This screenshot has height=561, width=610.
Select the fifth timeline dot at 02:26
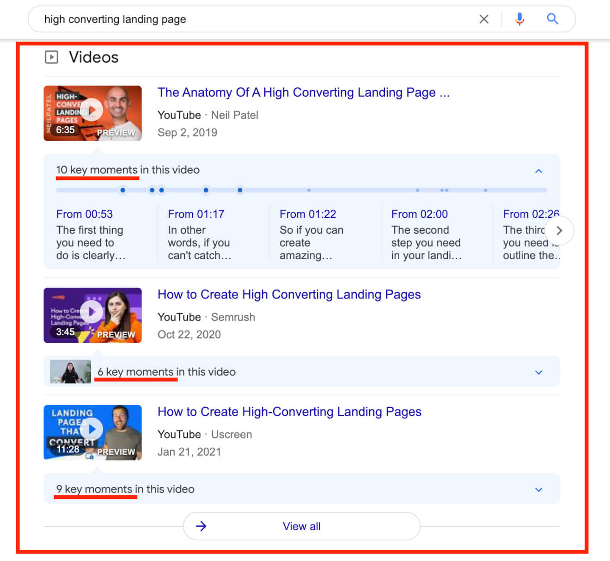point(240,190)
